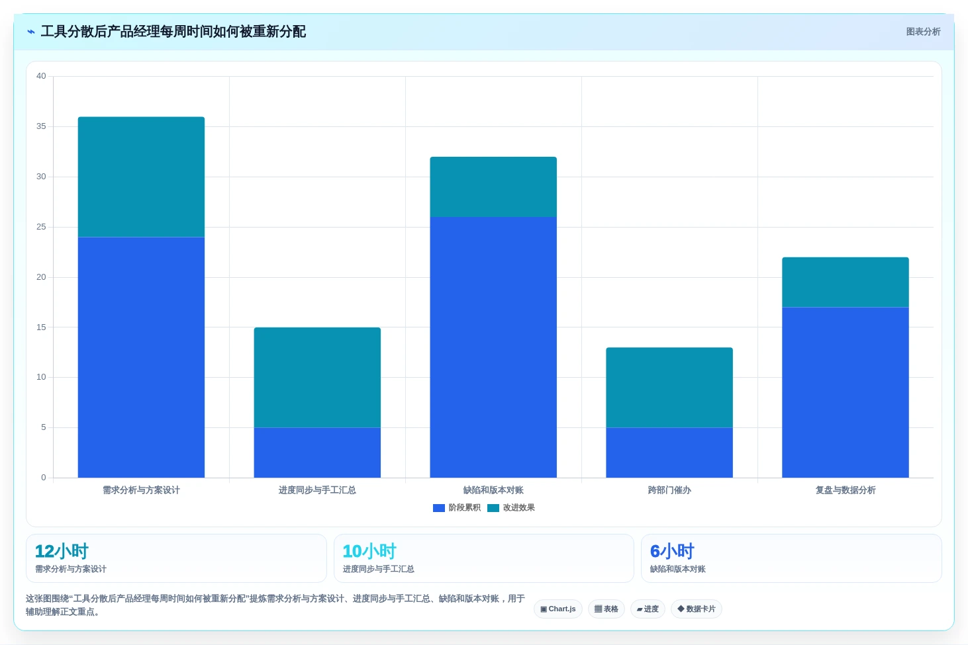Select the Chart.js tag chip
Viewport: 968px width, 645px height.
558,609
